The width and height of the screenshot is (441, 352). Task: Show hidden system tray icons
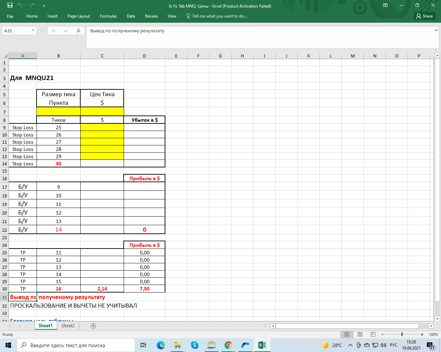pyautogui.click(x=350, y=345)
